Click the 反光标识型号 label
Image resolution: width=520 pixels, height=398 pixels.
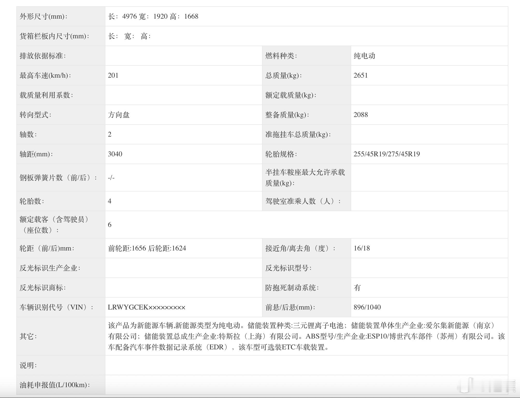tap(288, 268)
